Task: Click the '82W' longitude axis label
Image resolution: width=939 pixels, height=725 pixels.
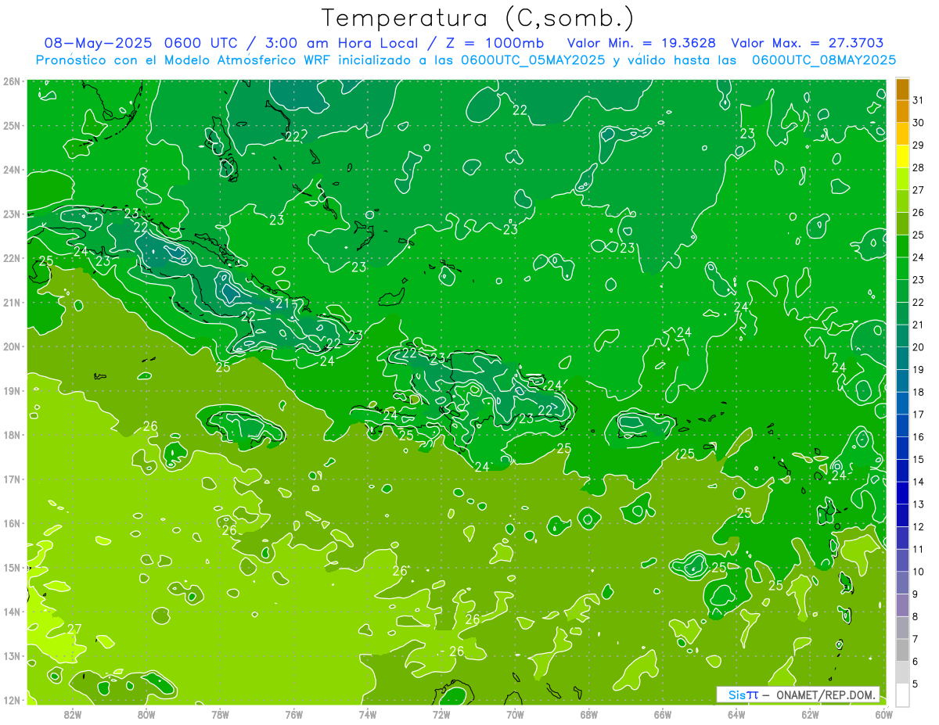Action: point(73,714)
